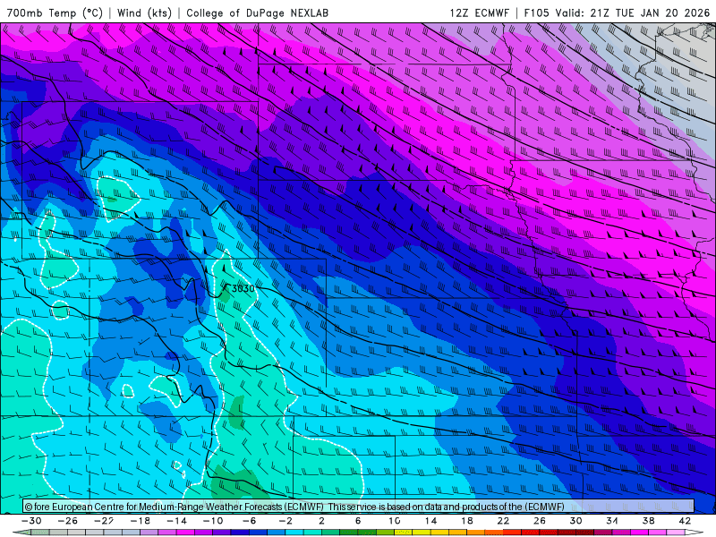This screenshot has width=716, height=537.
Task: Click the '30' color scale label
Action: click(575, 521)
